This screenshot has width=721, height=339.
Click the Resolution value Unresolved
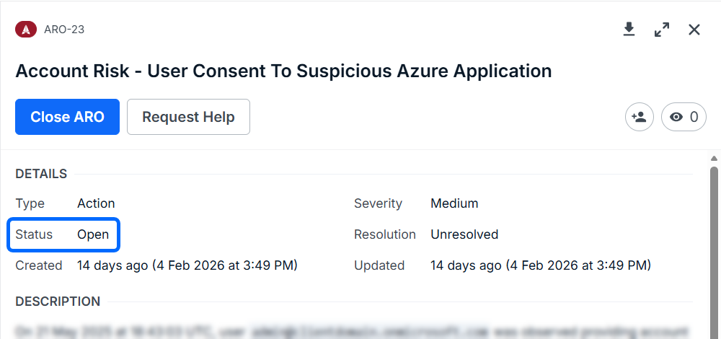464,234
